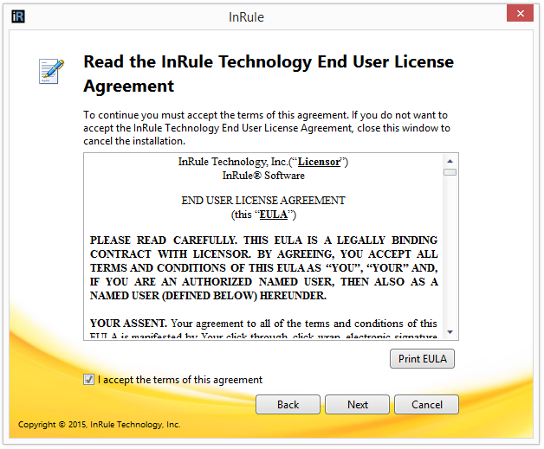
Task: Proceed with the Next button
Action: point(358,404)
